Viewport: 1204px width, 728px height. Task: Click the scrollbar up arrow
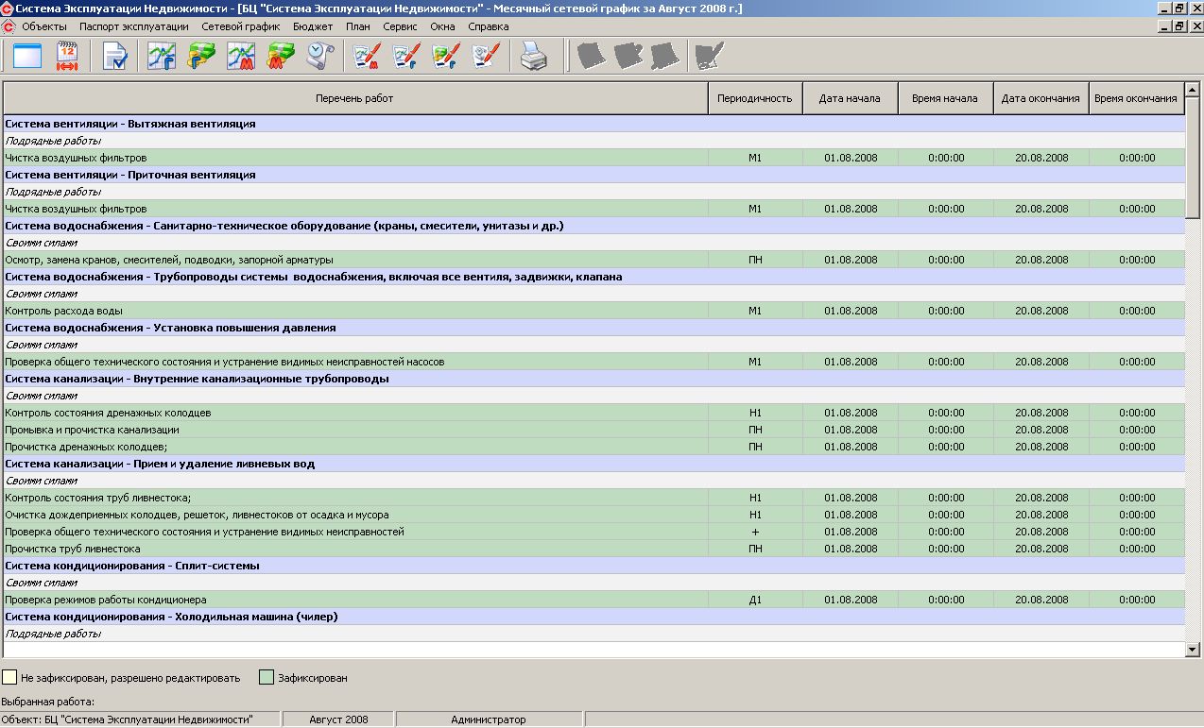click(x=1193, y=91)
